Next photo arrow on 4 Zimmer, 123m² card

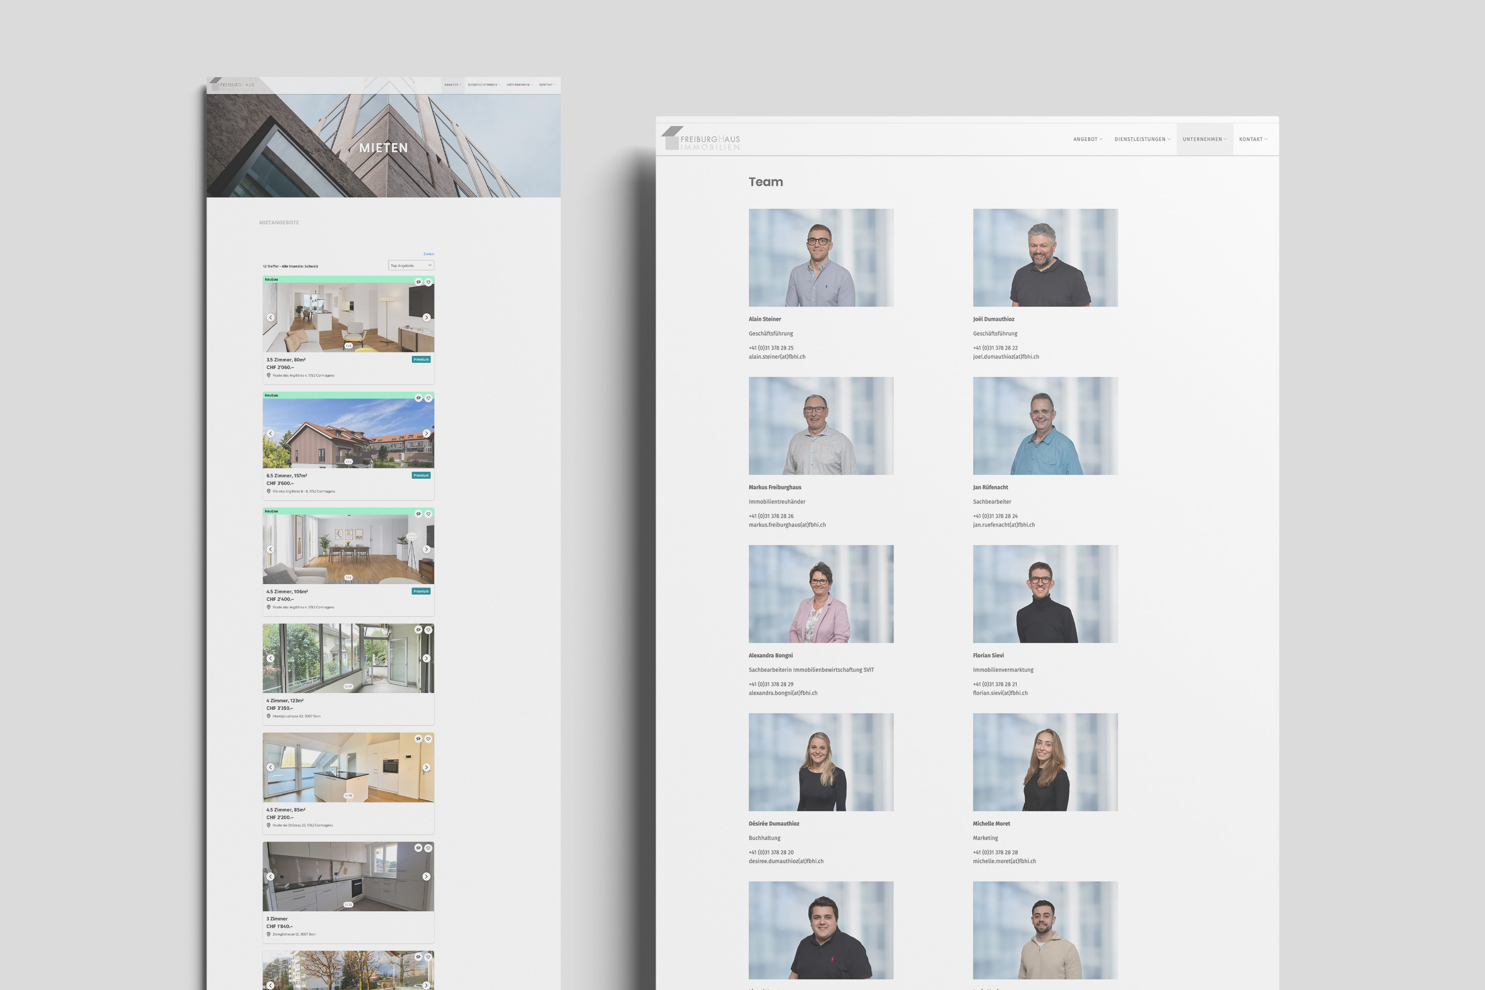426,658
